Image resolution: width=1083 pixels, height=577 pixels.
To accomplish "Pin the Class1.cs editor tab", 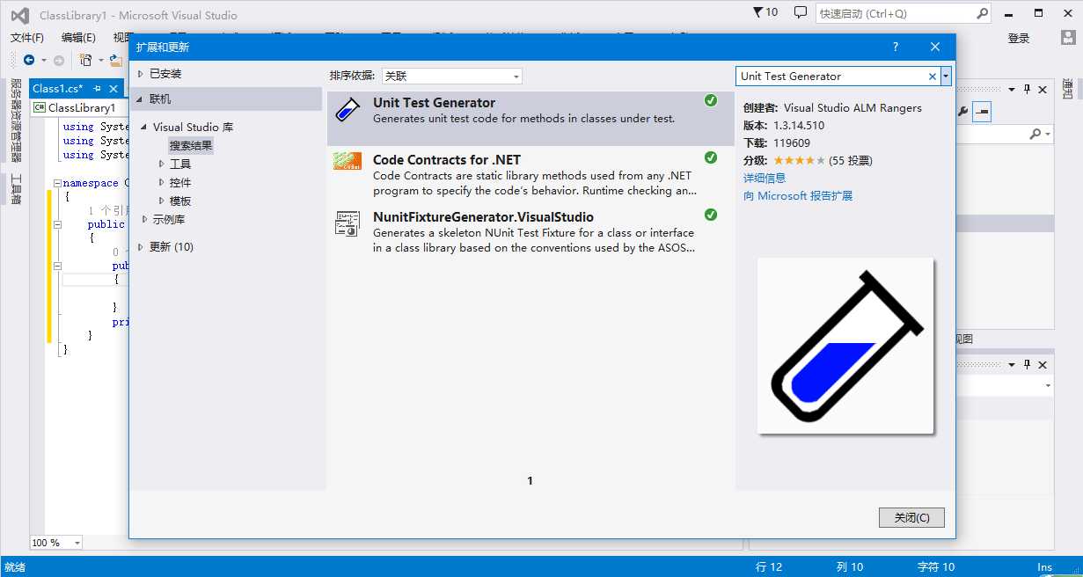I will (x=97, y=89).
